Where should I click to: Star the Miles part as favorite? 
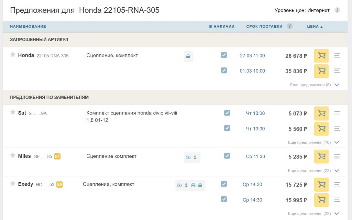tap(13, 155)
